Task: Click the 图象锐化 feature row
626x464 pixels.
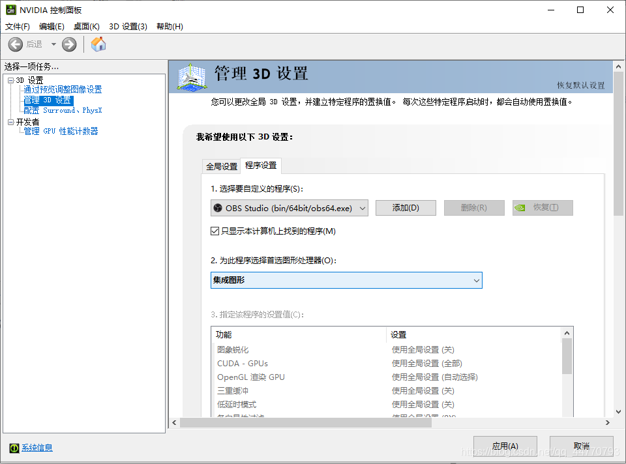Action: click(387, 350)
